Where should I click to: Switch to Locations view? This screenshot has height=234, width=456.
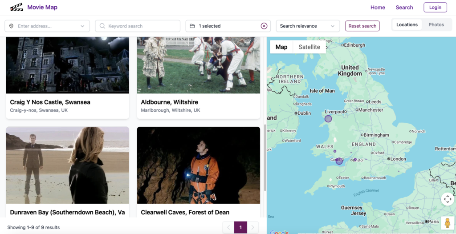[407, 25]
